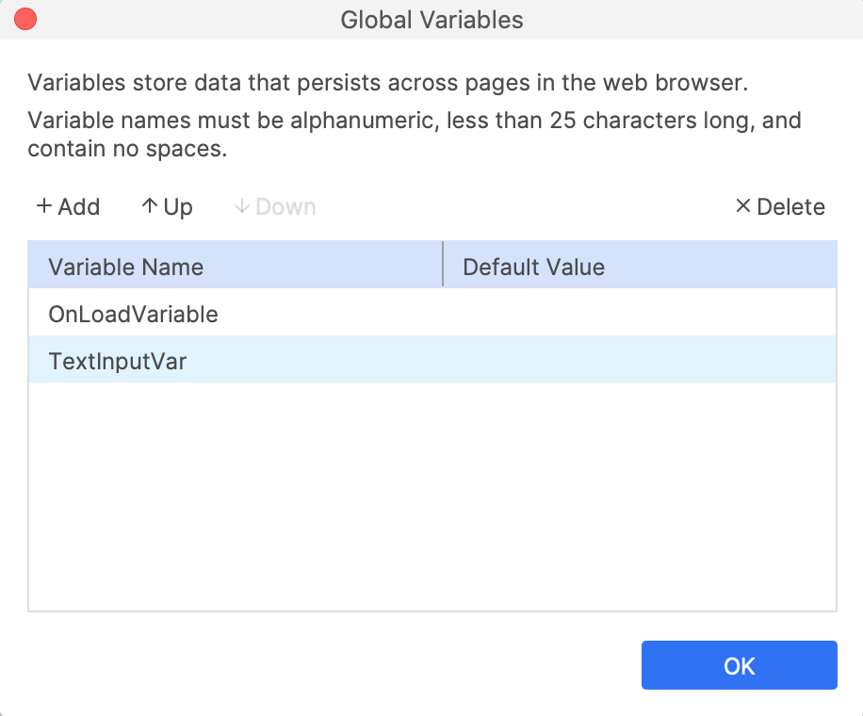Viewport: 863px width, 716px height.
Task: Click the Down text label in toolbar
Action: click(285, 207)
